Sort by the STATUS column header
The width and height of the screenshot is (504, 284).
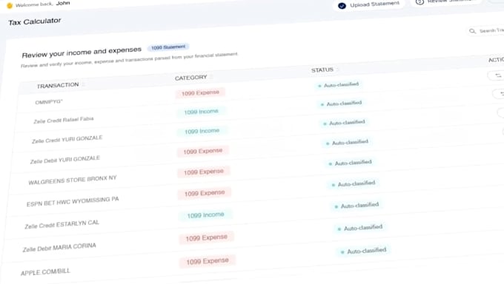[322, 70]
